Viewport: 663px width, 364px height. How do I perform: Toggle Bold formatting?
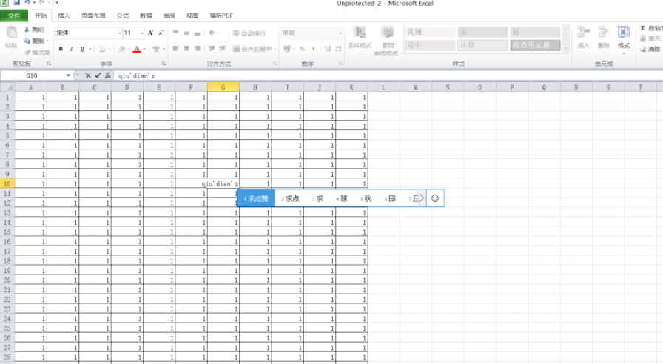click(61, 49)
